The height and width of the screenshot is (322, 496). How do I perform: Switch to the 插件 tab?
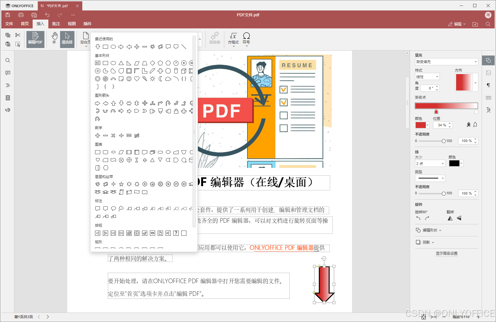pyautogui.click(x=88, y=24)
